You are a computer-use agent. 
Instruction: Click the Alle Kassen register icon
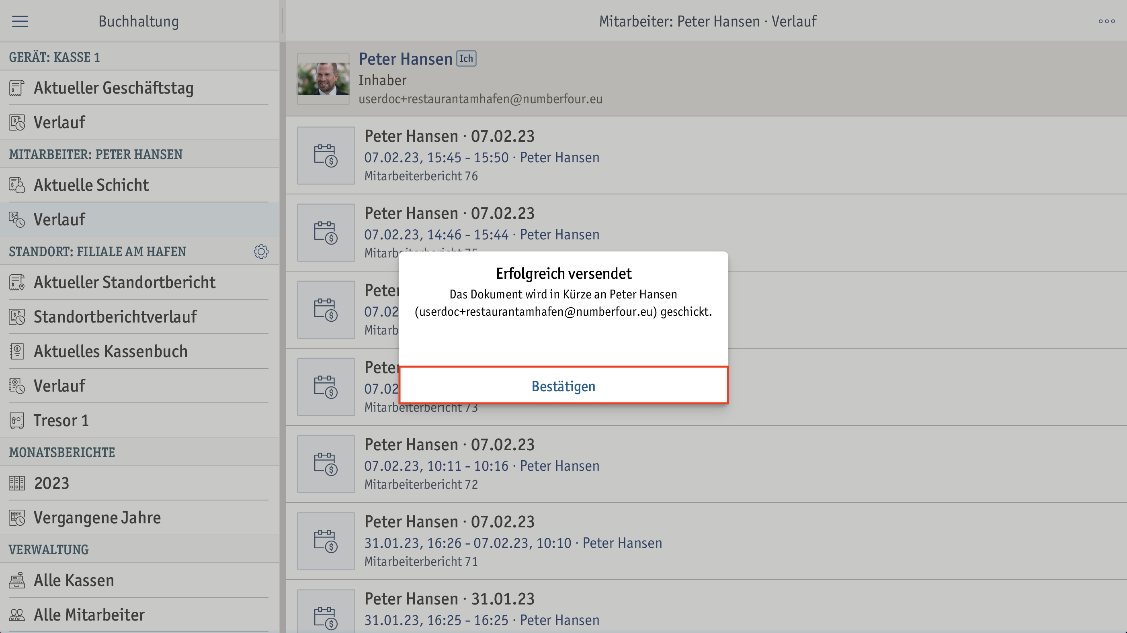coord(16,580)
